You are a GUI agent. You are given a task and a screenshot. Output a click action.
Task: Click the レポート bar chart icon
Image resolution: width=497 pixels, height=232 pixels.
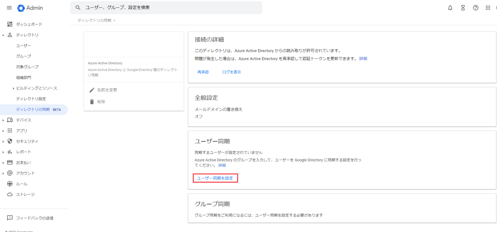pos(10,152)
